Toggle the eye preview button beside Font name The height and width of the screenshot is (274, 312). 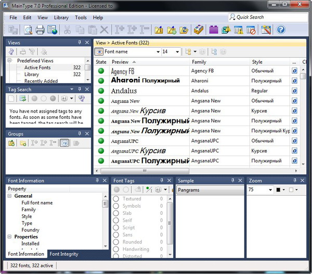99,52
